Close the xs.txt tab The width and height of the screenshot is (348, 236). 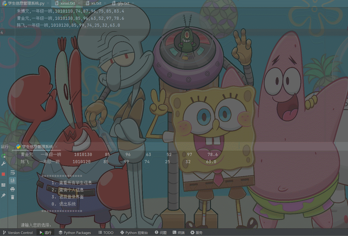click(105, 3)
